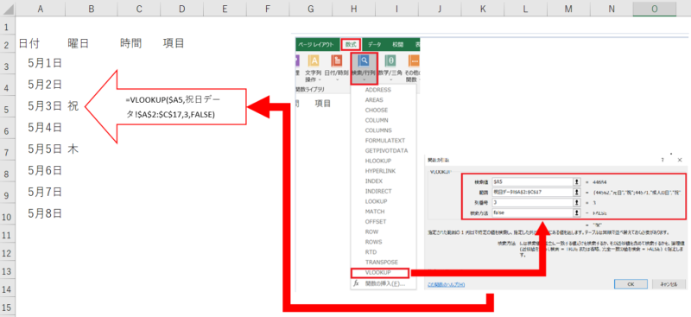Choose HLOOKUP in the dropdown list

pos(379,161)
